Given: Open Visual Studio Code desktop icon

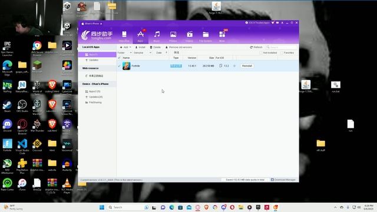Looking at the screenshot, I should point(22,147).
